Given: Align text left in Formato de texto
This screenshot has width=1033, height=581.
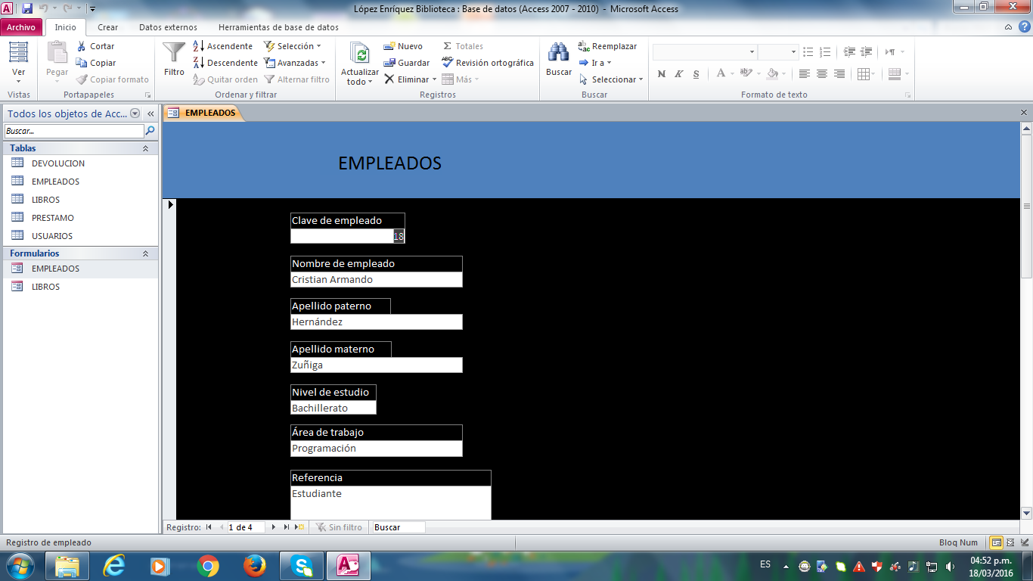Looking at the screenshot, I should click(x=805, y=74).
